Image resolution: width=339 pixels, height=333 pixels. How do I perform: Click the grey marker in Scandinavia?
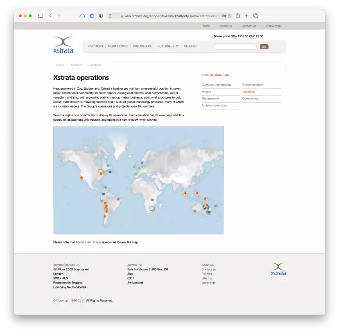tap(142, 162)
